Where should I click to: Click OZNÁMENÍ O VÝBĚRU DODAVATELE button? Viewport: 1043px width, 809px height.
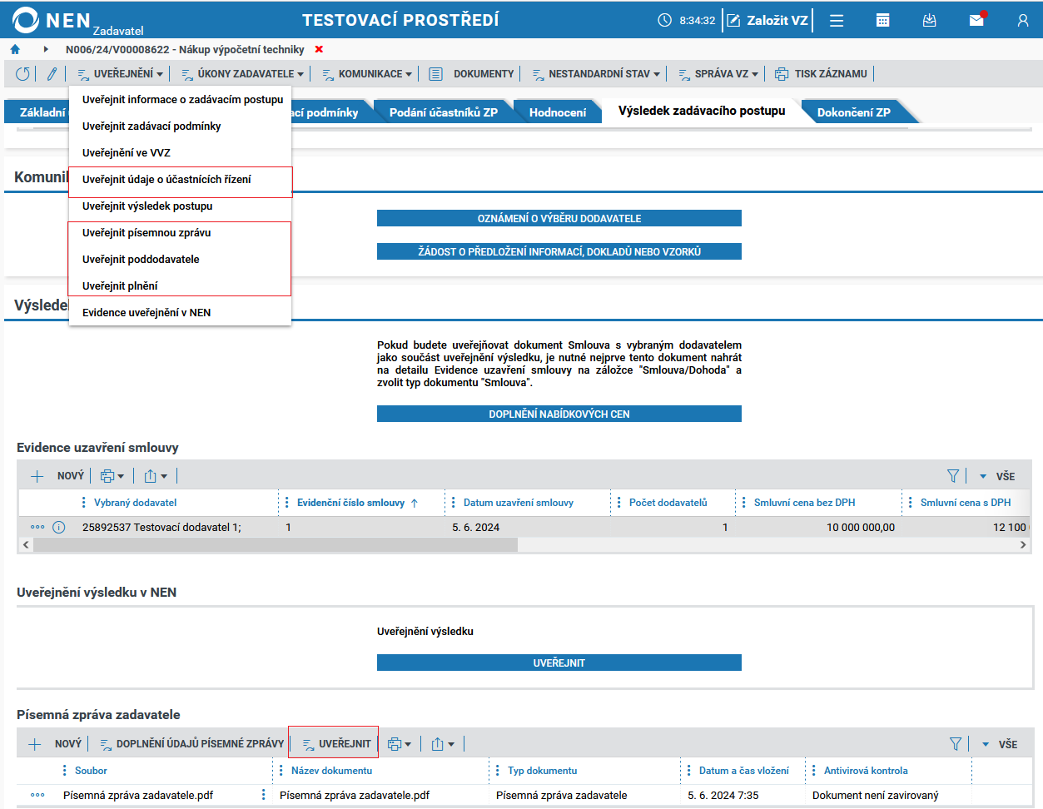click(559, 218)
